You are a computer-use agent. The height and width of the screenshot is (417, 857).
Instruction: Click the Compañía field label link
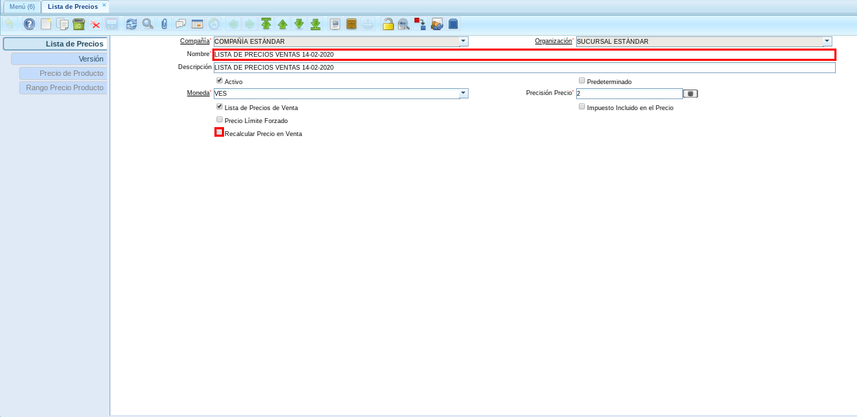pos(195,41)
